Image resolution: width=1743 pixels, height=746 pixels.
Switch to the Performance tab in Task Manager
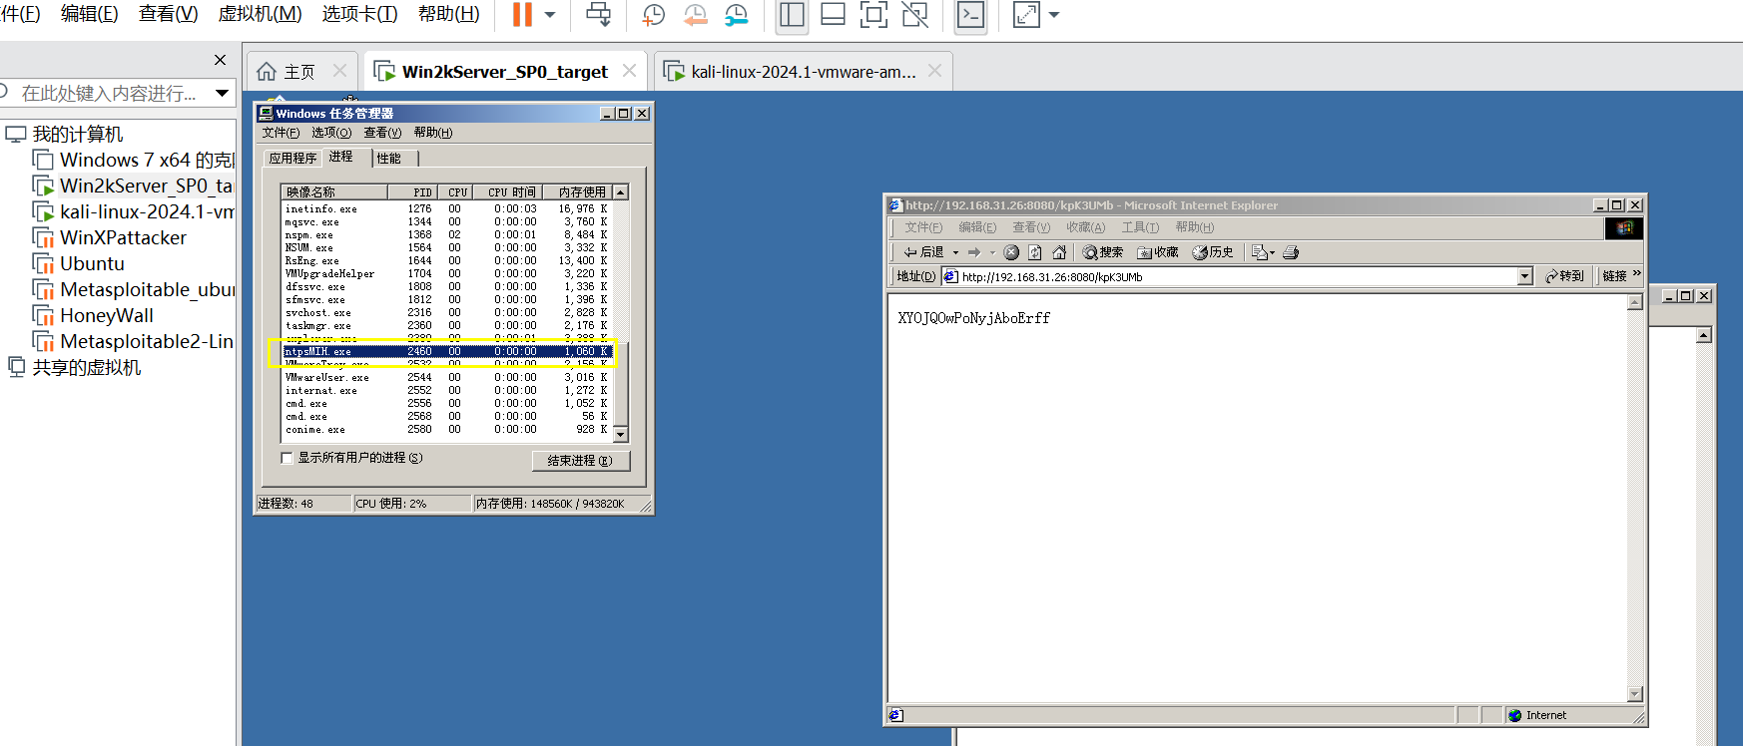tap(389, 159)
